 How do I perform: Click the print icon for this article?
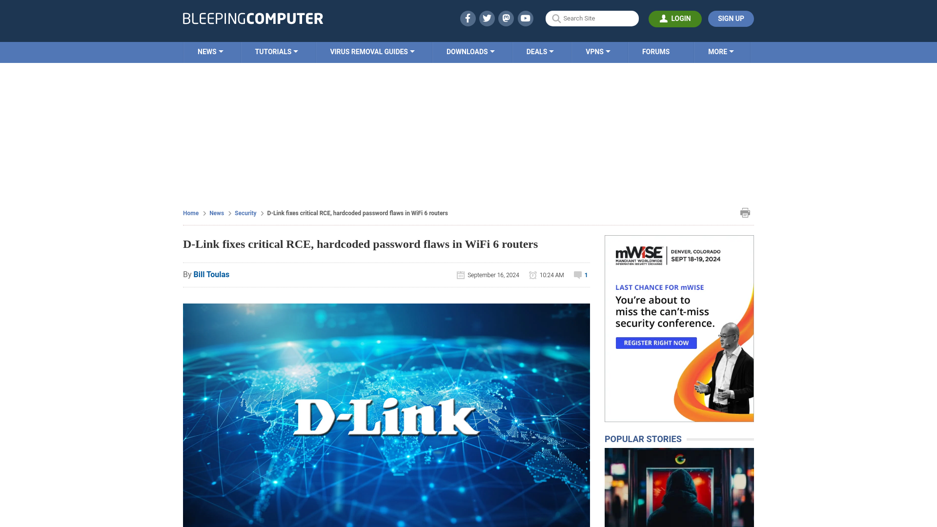745,212
